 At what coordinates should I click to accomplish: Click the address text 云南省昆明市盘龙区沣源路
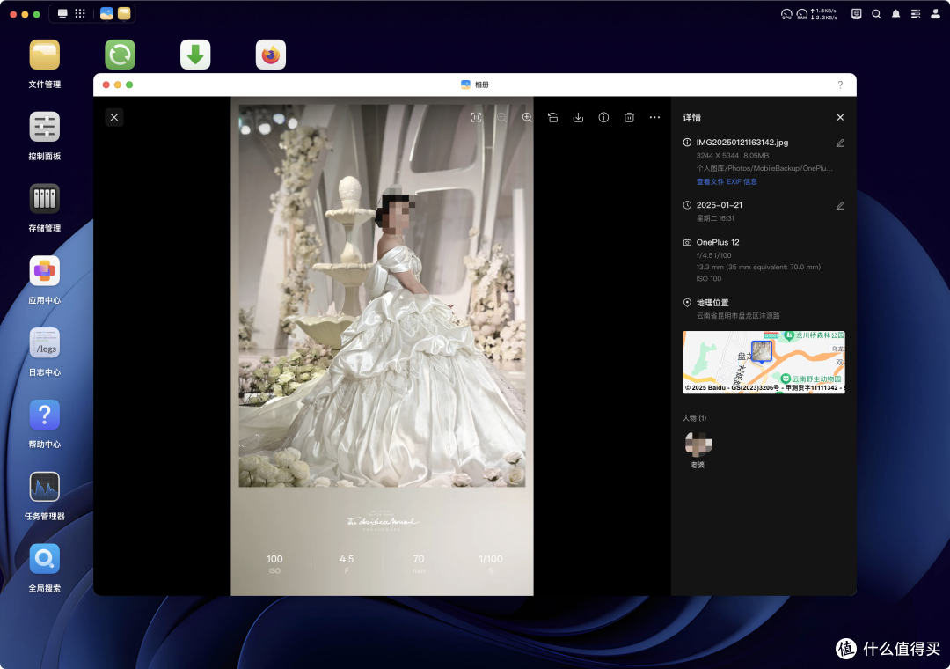[x=737, y=315]
